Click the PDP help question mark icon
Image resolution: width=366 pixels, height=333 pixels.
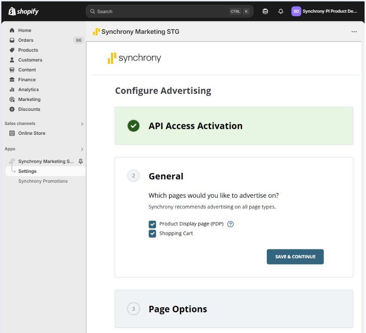230,224
